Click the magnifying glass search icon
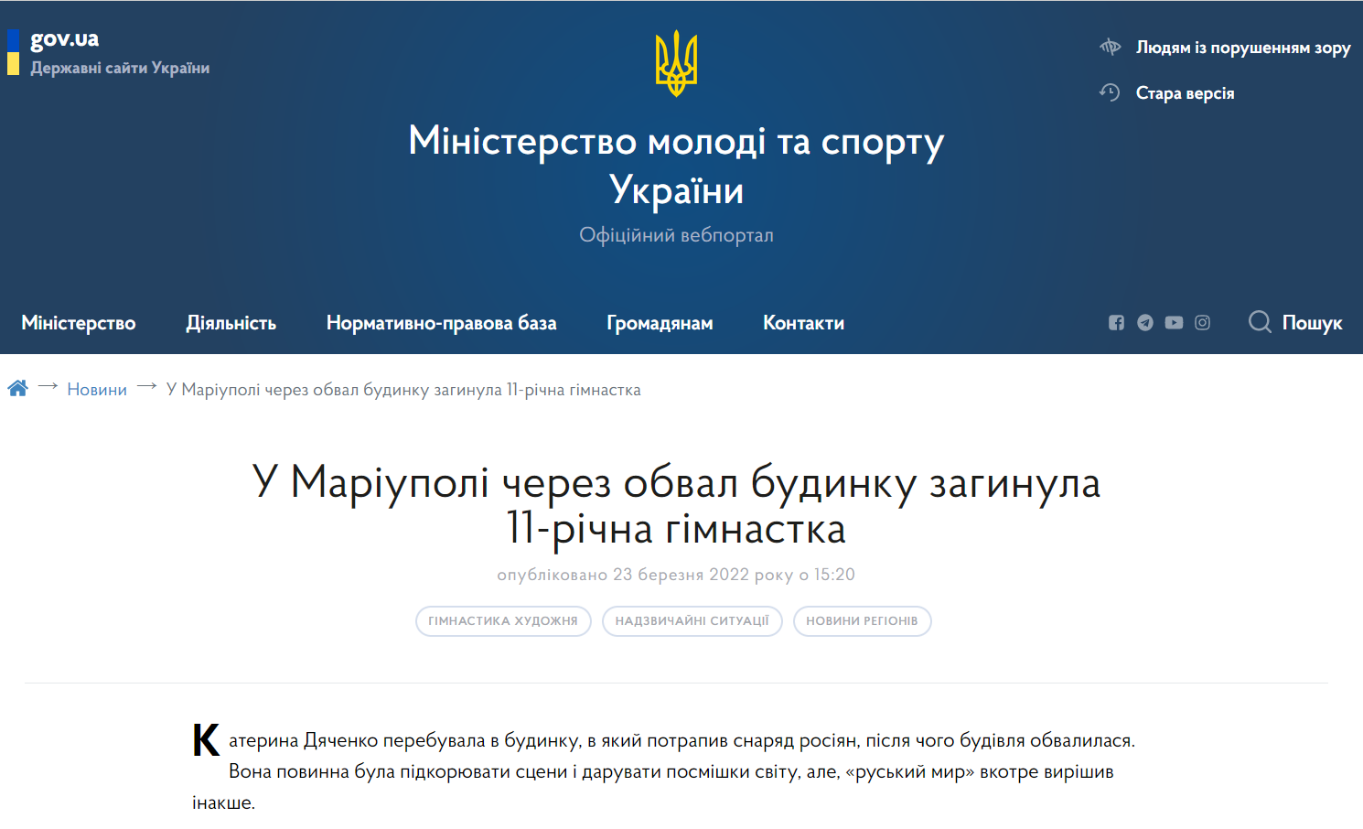The image size is (1363, 829). [x=1260, y=322]
